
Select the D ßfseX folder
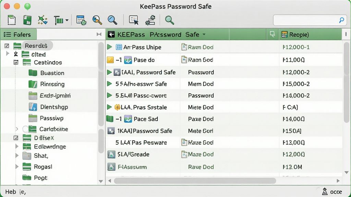coord(44,138)
